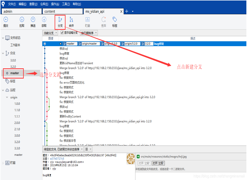The image size is (252, 180).
Task: Toggle the 显示远程分支 checkbox
Action: pyautogui.click(x=62, y=33)
